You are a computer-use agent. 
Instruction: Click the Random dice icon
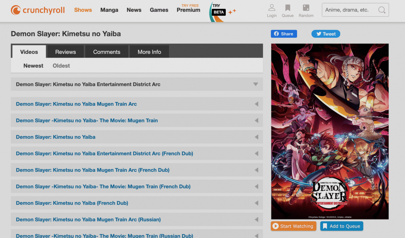306,8
